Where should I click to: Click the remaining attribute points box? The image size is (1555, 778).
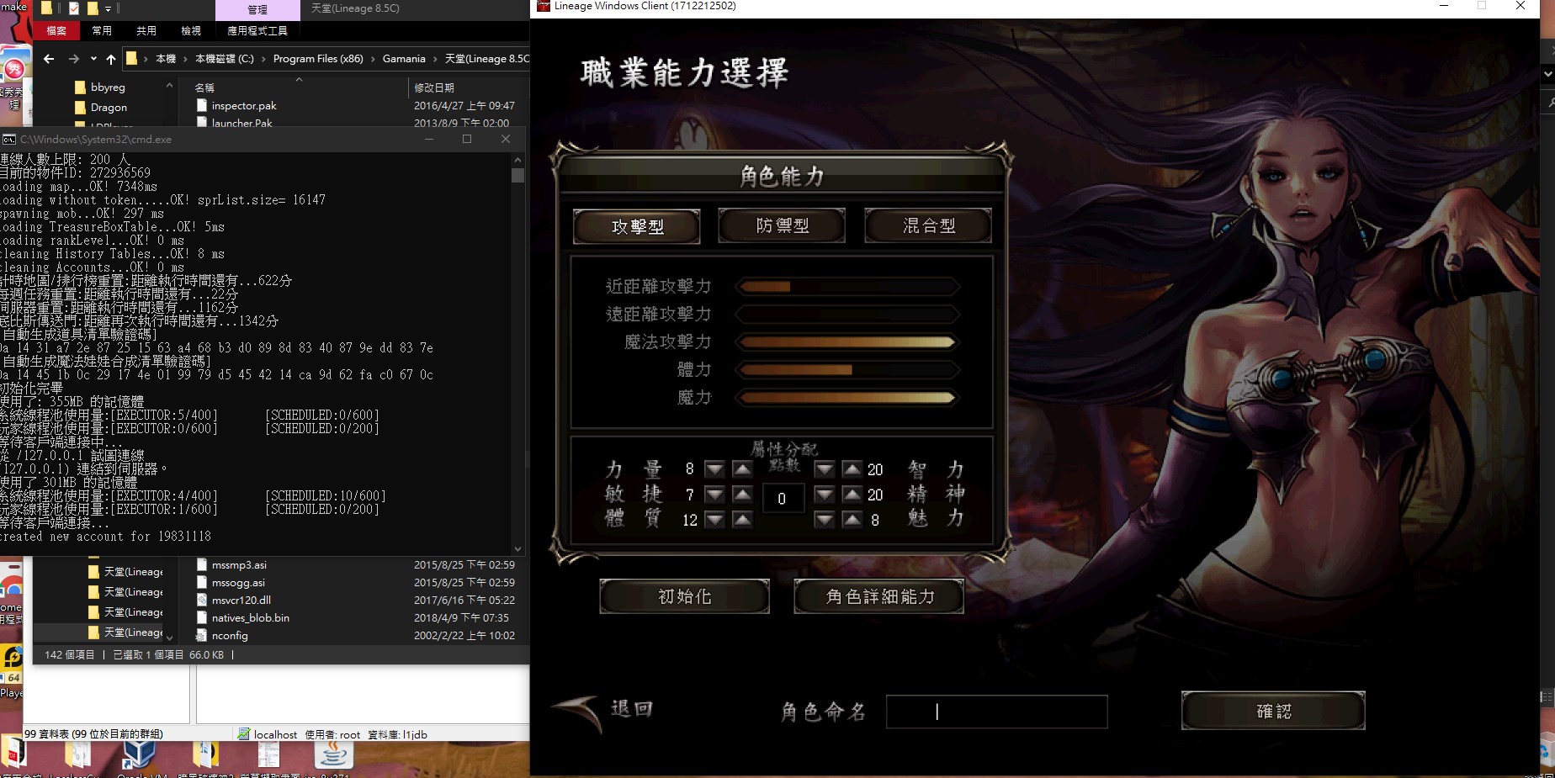point(783,499)
